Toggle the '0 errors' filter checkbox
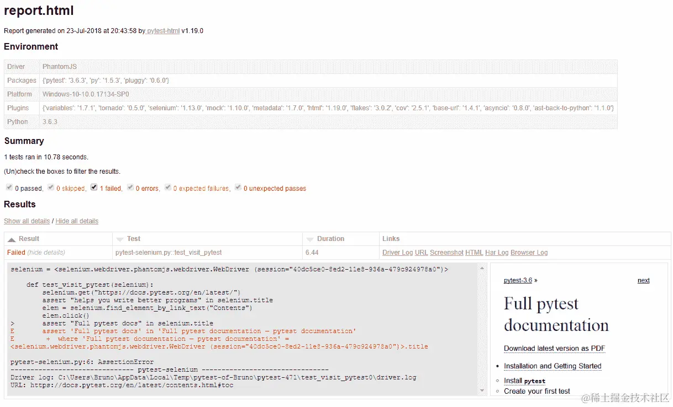 coord(130,188)
